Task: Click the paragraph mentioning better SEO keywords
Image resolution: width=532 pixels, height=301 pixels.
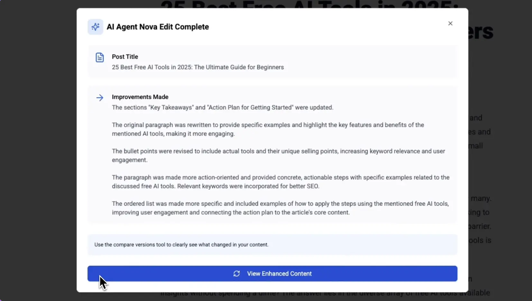Action: click(x=280, y=182)
